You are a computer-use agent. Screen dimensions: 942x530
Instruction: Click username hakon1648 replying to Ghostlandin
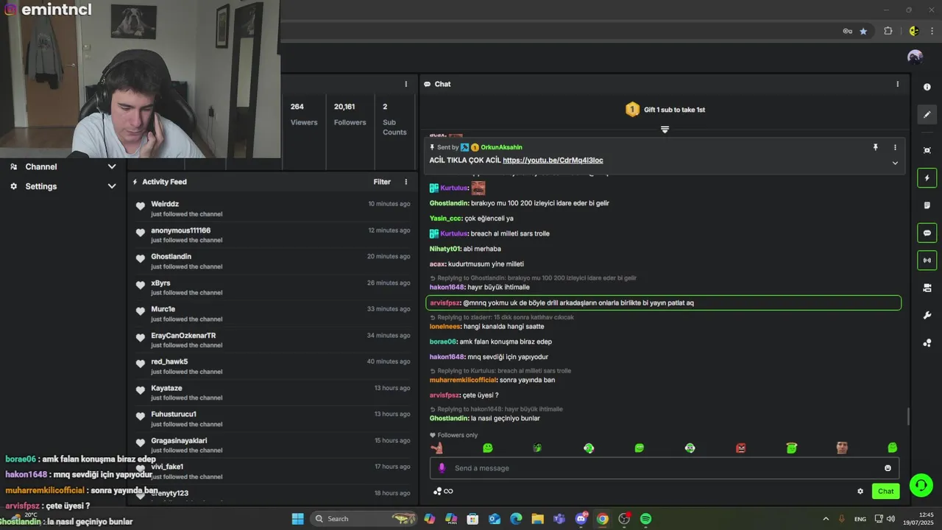(x=447, y=287)
